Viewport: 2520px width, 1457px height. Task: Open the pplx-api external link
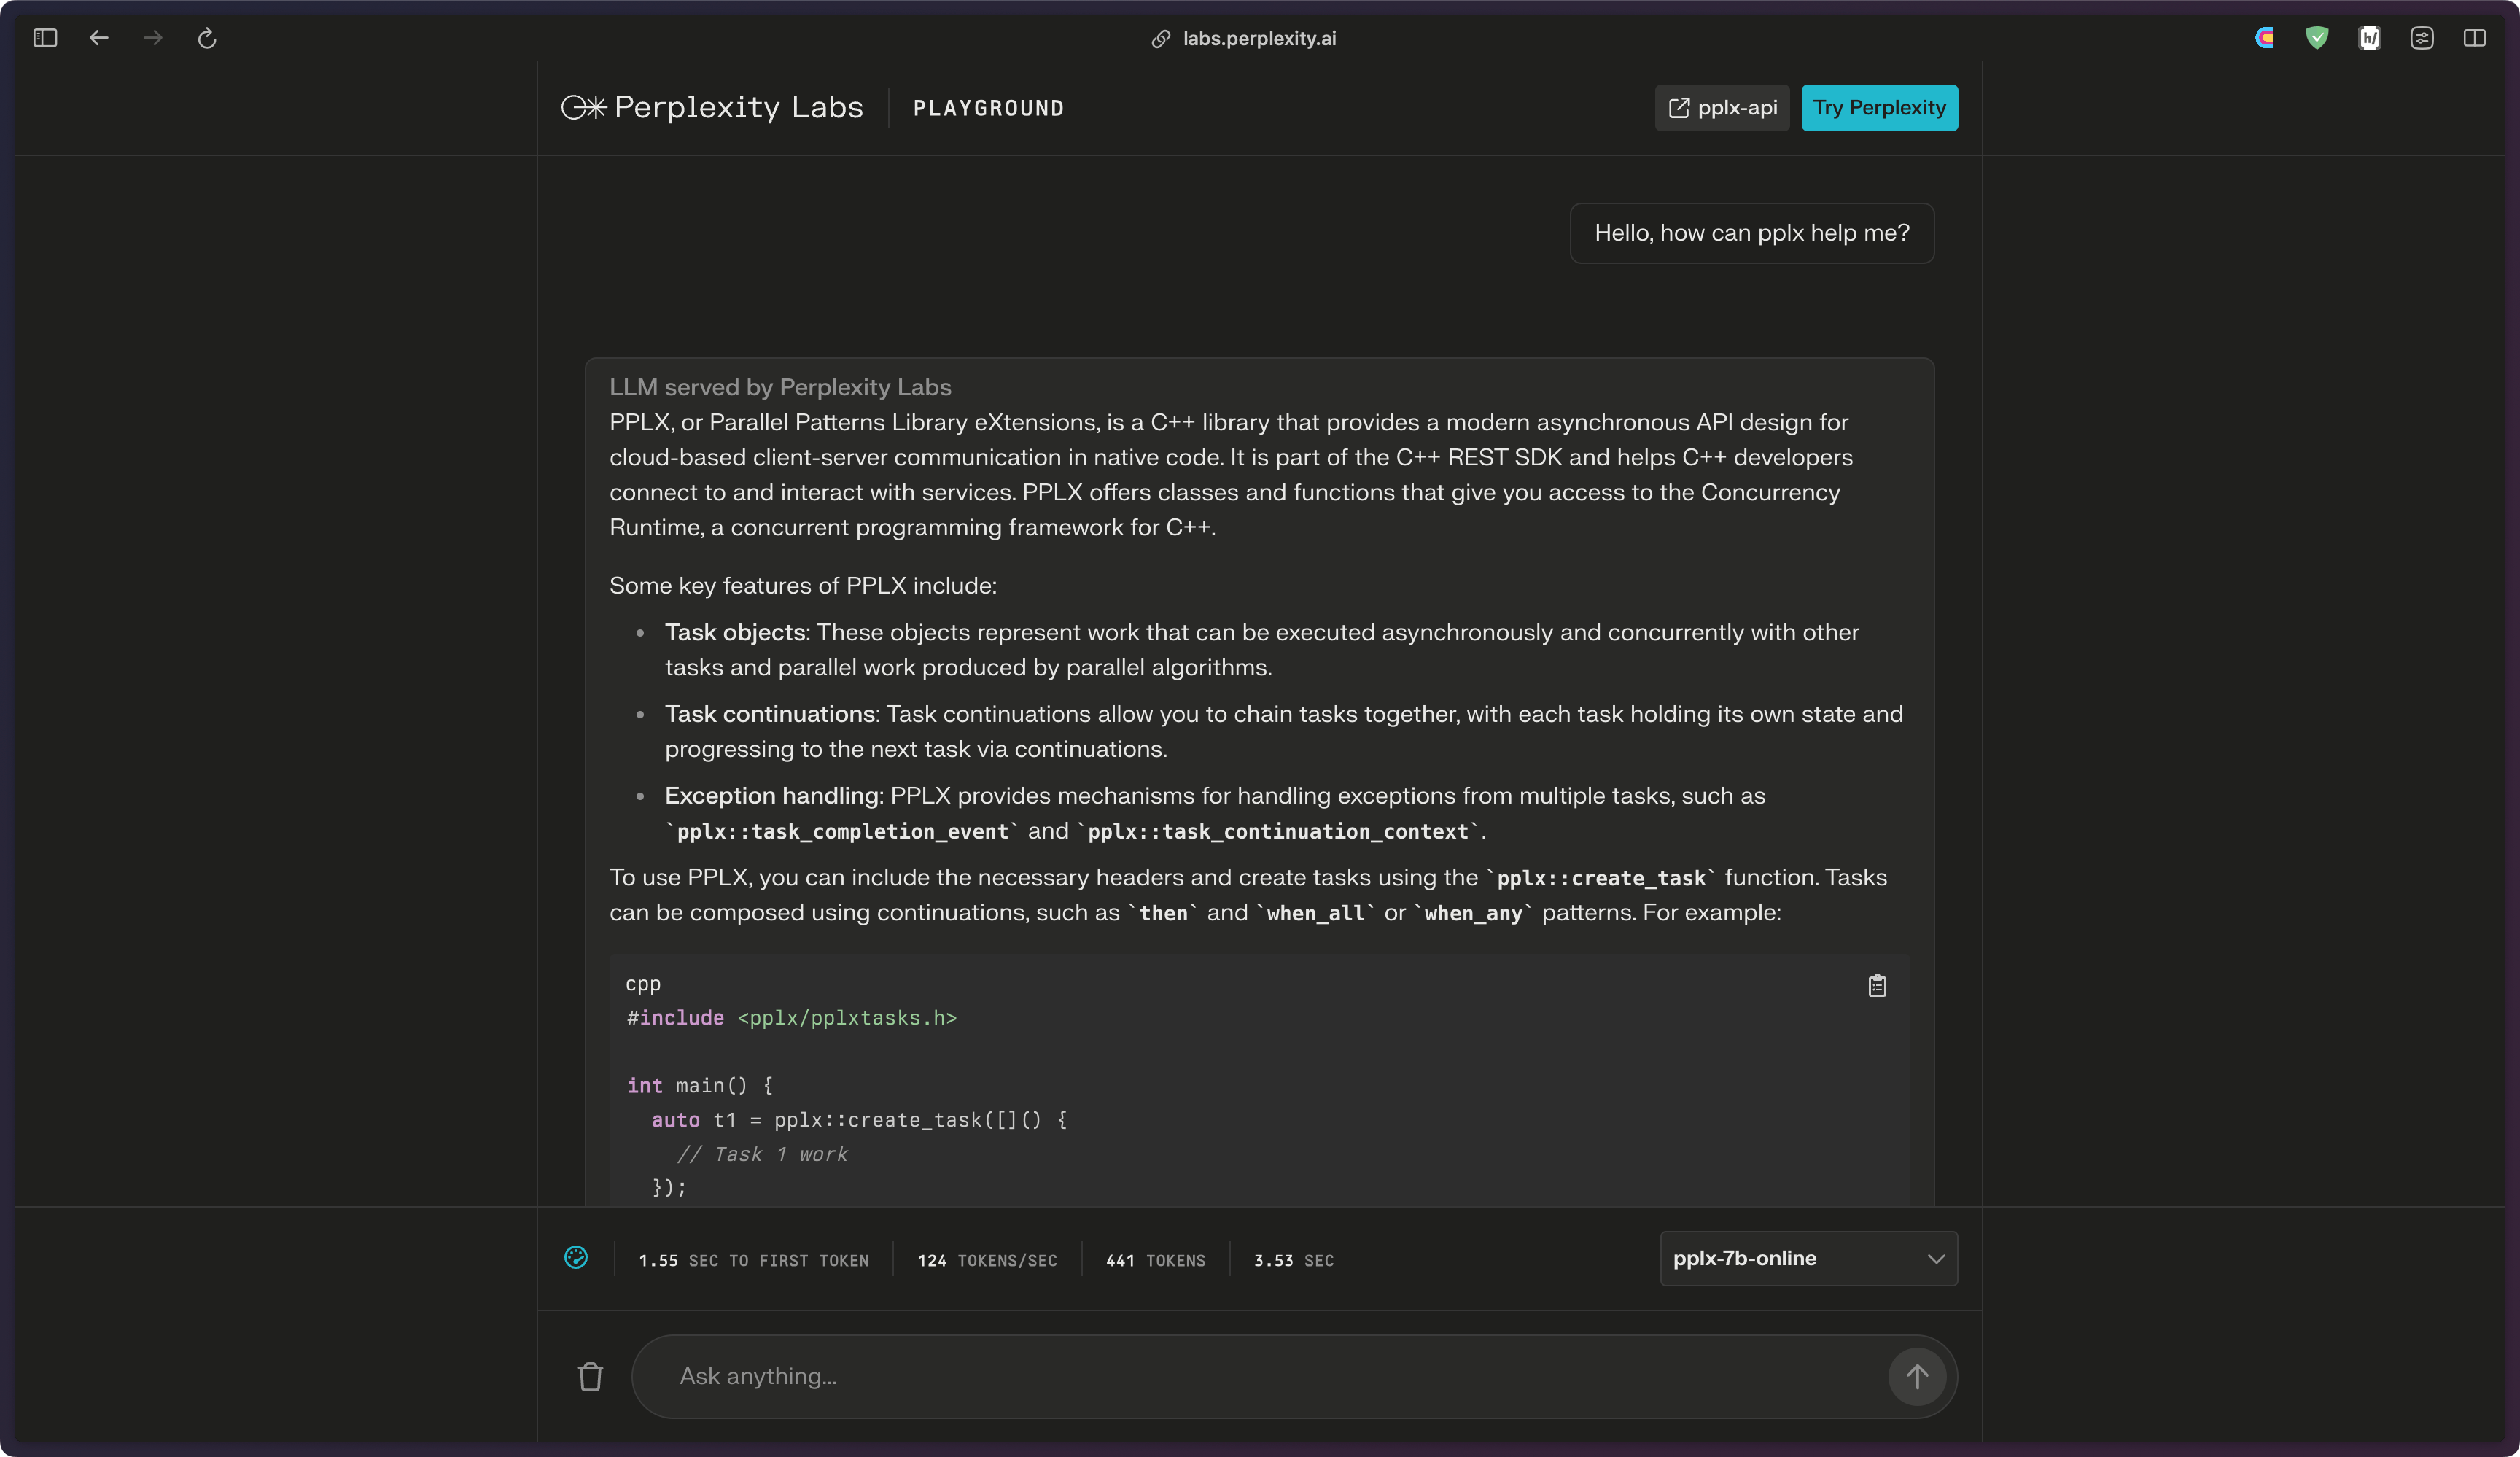1722,108
